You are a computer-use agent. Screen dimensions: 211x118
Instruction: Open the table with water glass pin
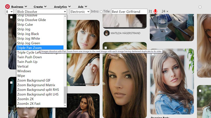(172, 28)
